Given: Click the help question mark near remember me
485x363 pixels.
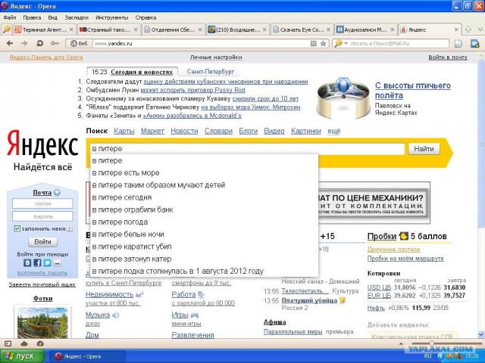Looking at the screenshot, I should click(x=70, y=228).
